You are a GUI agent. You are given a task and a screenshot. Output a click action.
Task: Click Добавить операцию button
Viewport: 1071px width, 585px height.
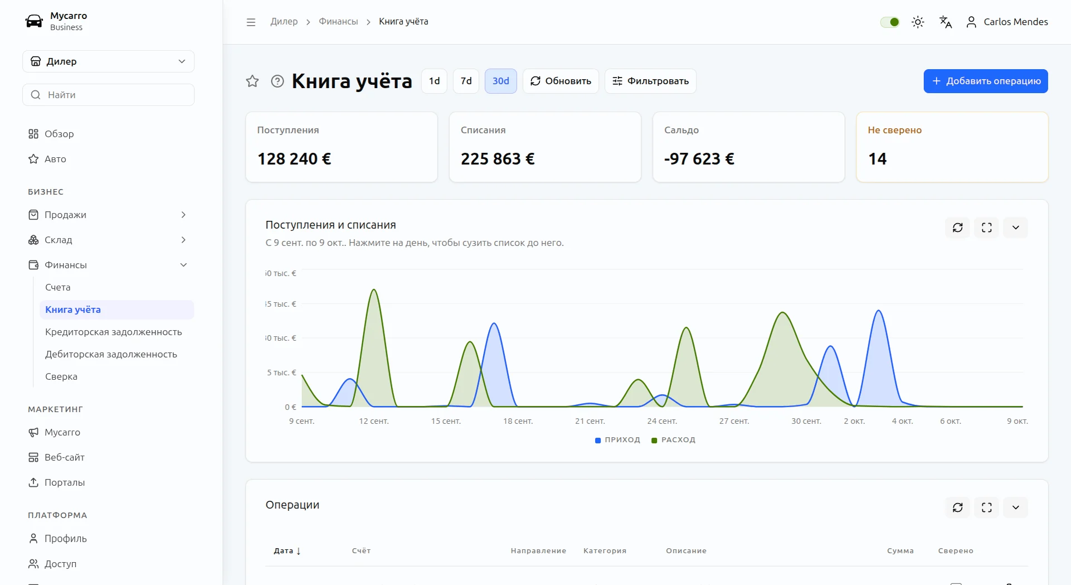click(x=986, y=81)
